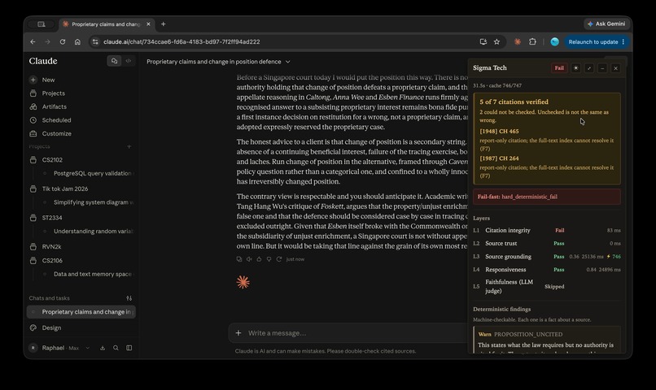Open the PostgreSQL query validation chat
The width and height of the screenshot is (656, 390).
point(92,173)
